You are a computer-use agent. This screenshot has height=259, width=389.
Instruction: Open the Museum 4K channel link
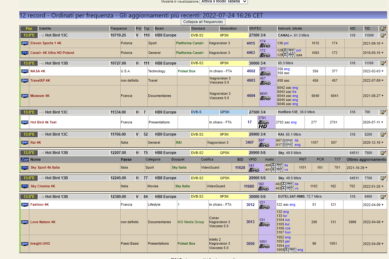(40, 96)
